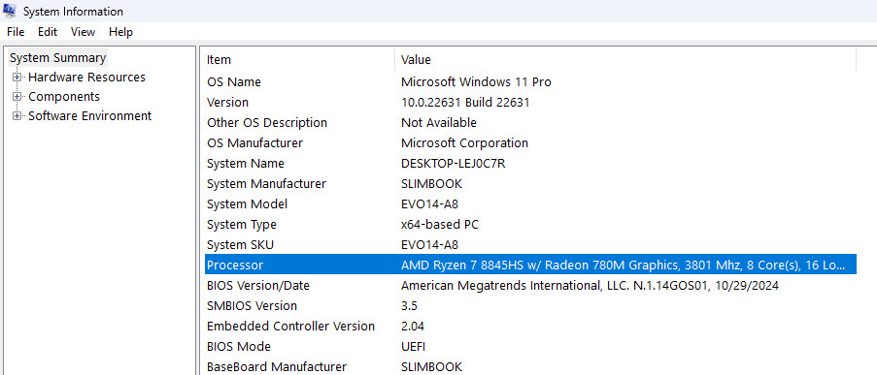Select the SMBIOS Version row

[530, 306]
